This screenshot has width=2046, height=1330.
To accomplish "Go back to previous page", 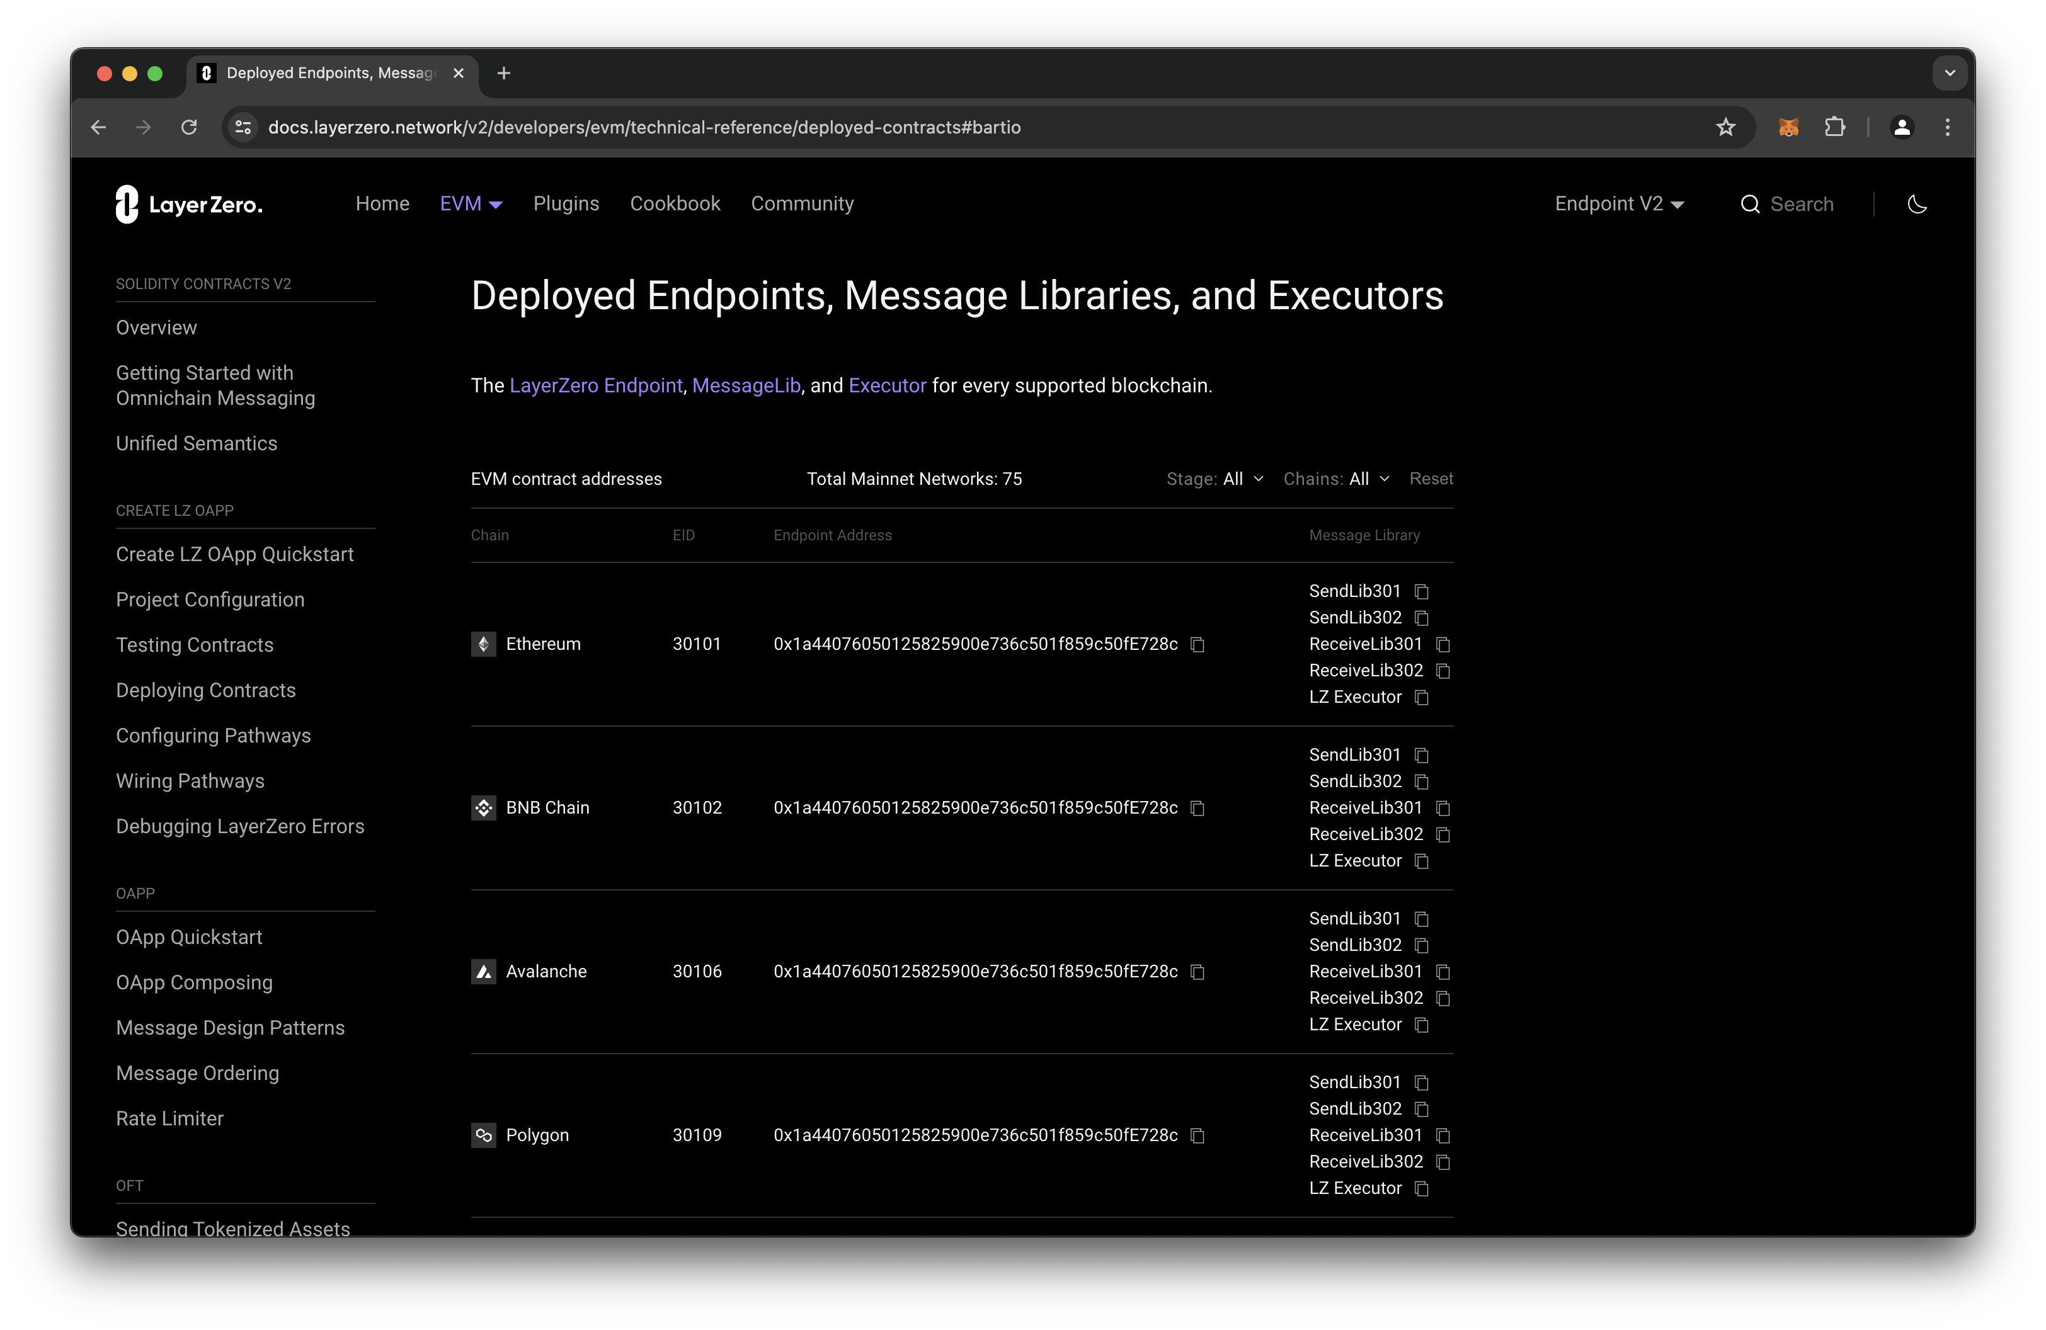I will pyautogui.click(x=98, y=127).
